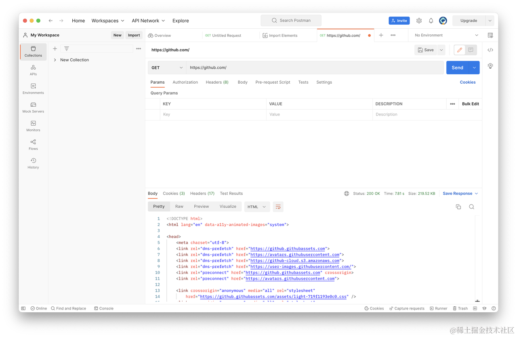Select the APIs sidebar icon
Viewport: 517px width, 337px height.
pos(33,70)
